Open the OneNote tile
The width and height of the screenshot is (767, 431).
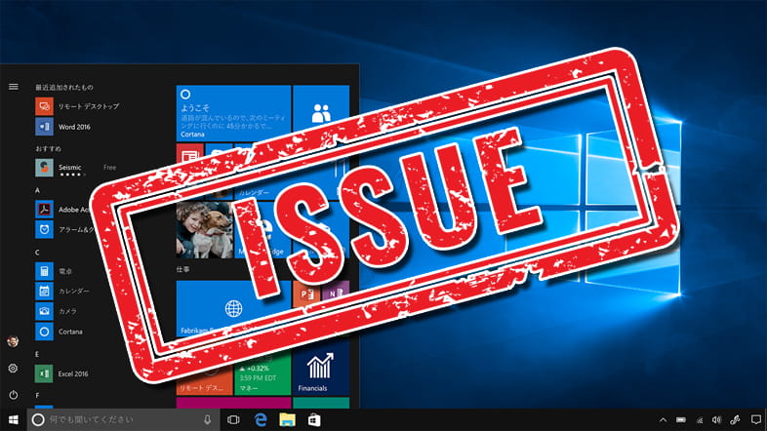(x=336, y=293)
